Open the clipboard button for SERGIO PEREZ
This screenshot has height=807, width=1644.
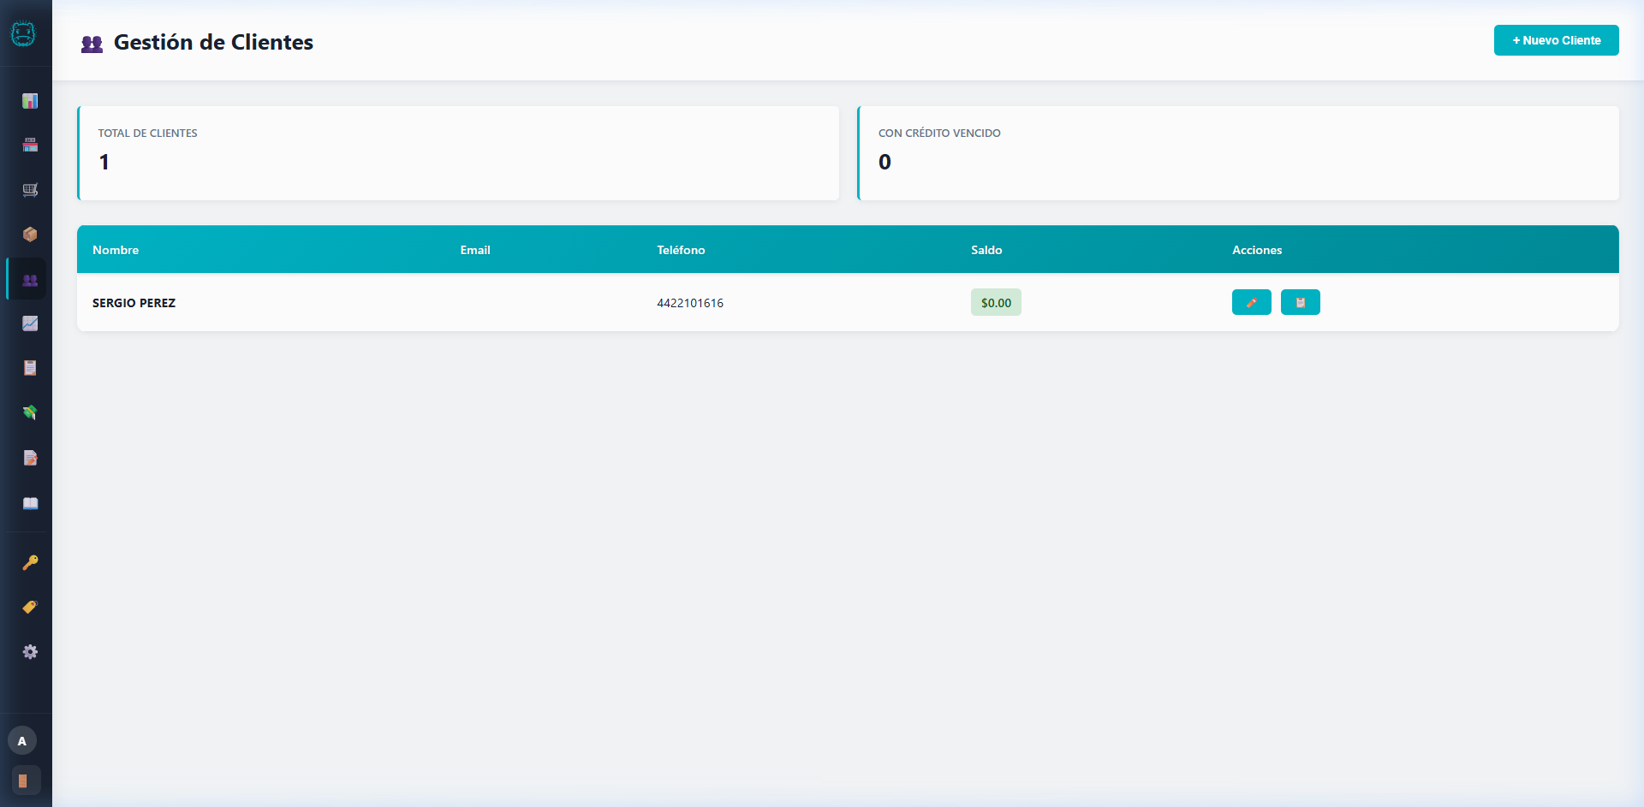[1301, 302]
